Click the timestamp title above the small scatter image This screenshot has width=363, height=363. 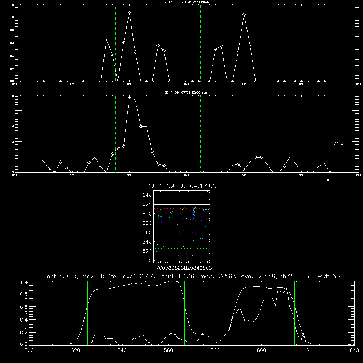tap(181, 186)
